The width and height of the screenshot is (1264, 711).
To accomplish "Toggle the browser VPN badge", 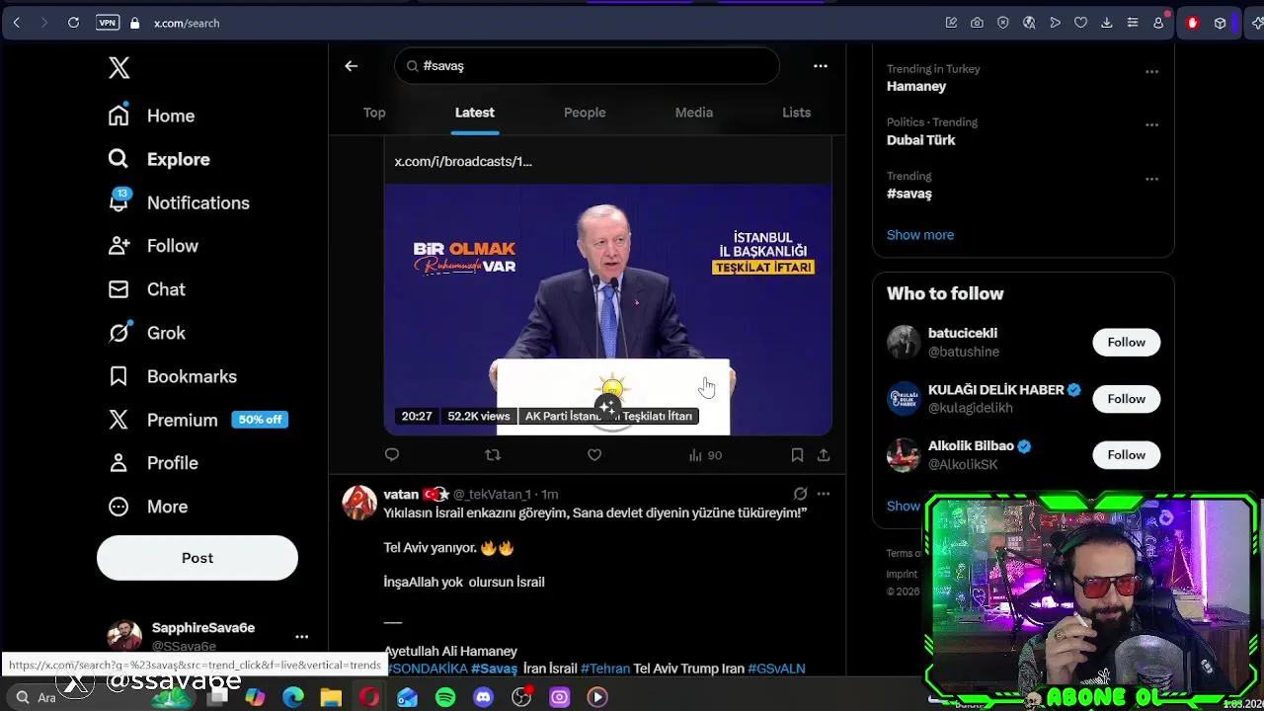I will pyautogui.click(x=108, y=23).
